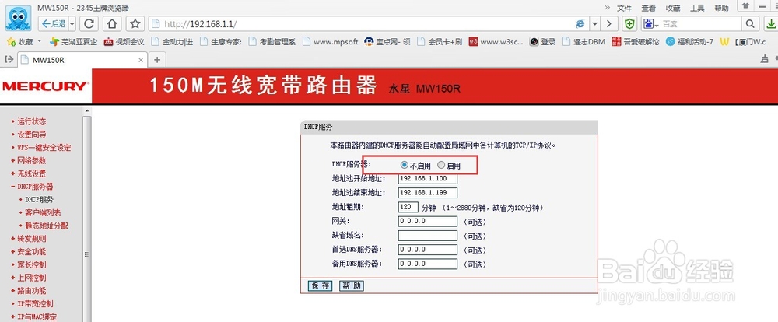
Task: Click the sidebar scrollbar up arrow
Action: coord(87,110)
